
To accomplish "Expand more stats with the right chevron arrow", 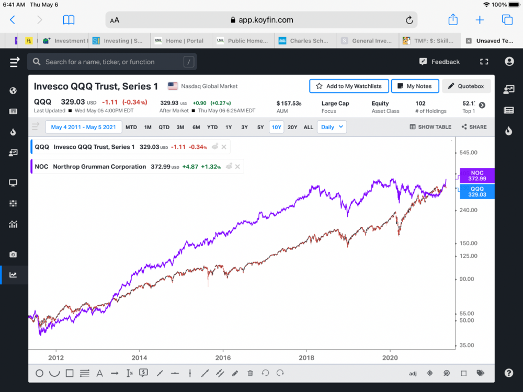I will coord(482,106).
